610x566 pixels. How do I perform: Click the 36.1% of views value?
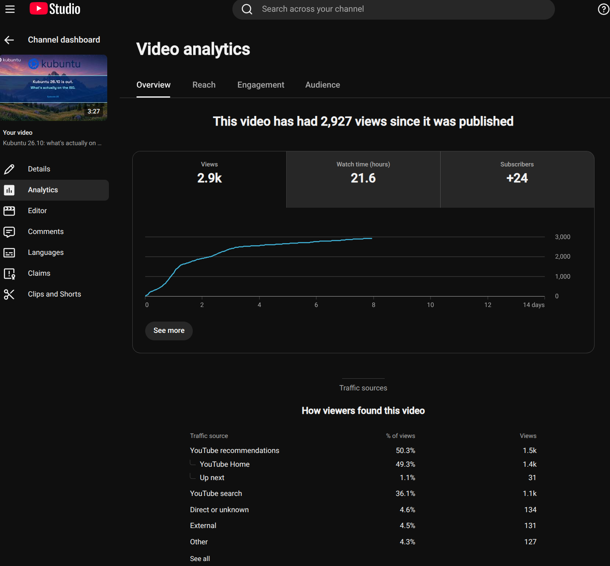tap(406, 493)
